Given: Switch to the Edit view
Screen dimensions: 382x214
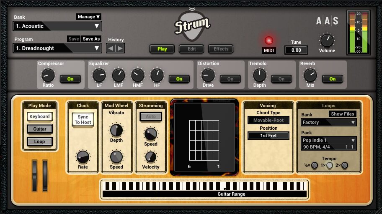Looking at the screenshot, I should 191,49.
